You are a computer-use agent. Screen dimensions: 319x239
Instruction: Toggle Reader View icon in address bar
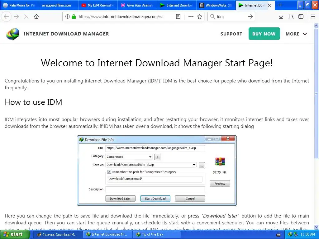[x=178, y=16]
